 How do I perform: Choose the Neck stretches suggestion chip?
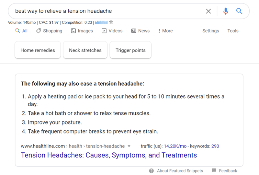85,50
